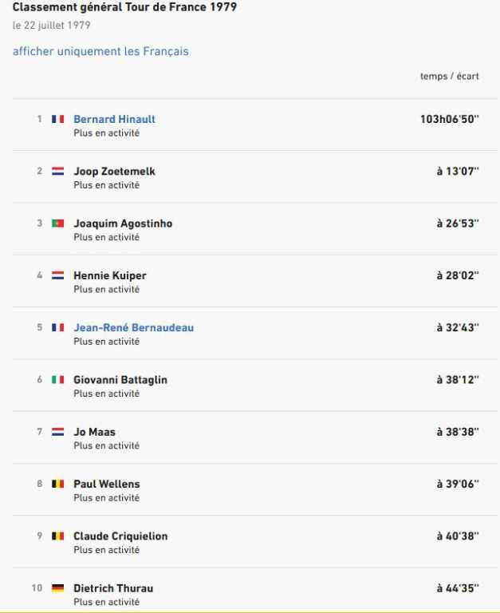The height and width of the screenshot is (613, 500).
Task: Click Dietrich Thurau's name in tenth place
Action: [x=113, y=588]
